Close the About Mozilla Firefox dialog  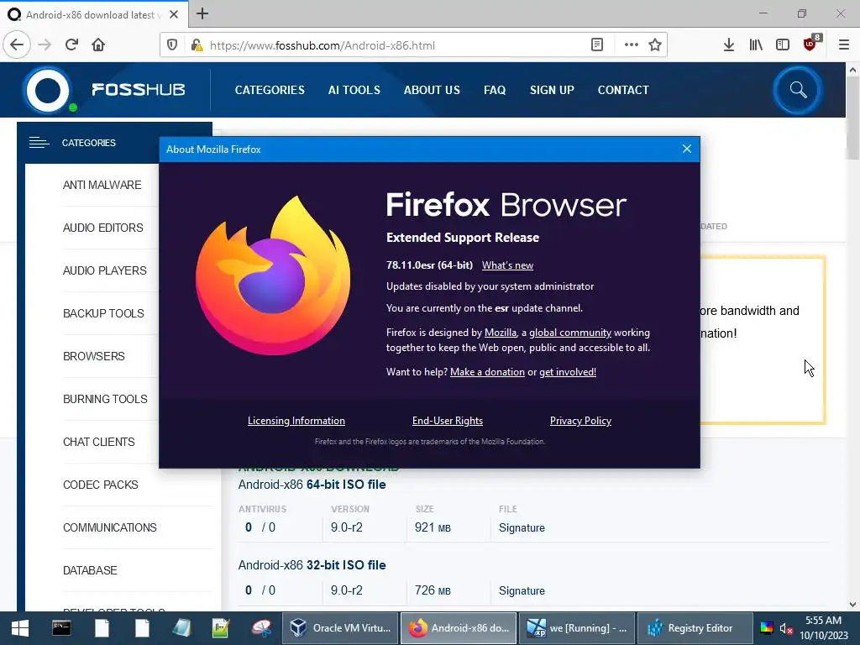(x=687, y=149)
